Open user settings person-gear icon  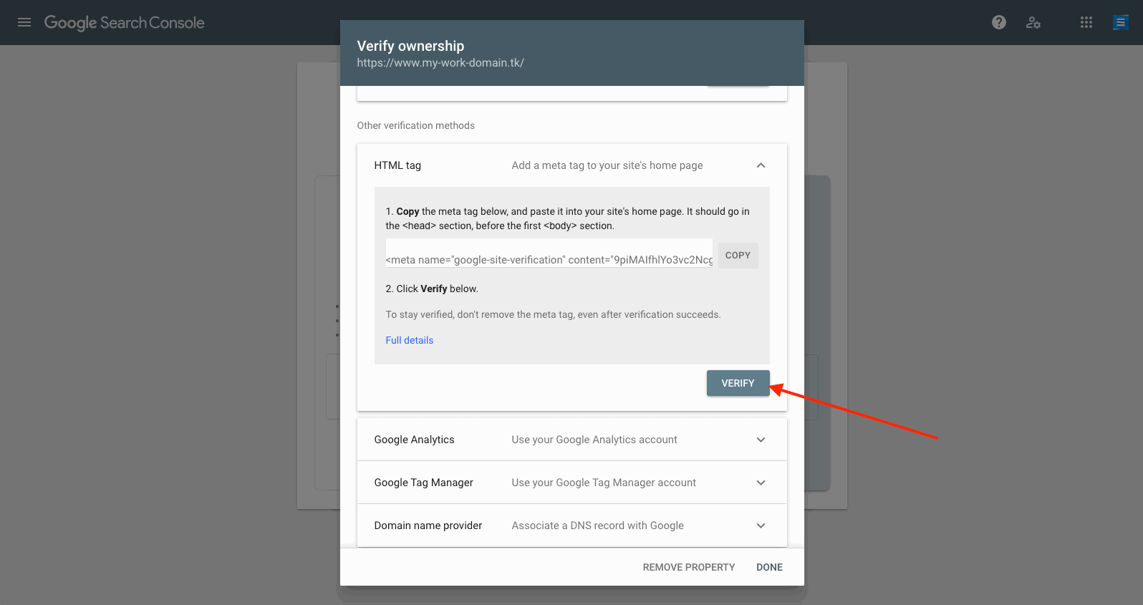[x=1033, y=22]
